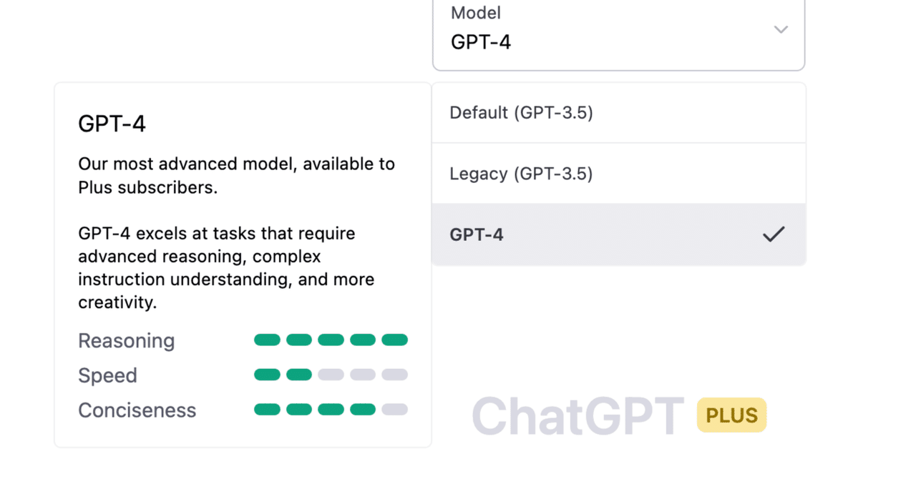The height and width of the screenshot is (479, 916).
Task: Click the Model dropdown chevron arrow
Action: click(781, 30)
